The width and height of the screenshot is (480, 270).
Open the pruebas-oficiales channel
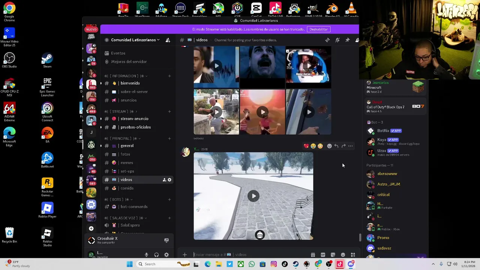click(x=138, y=127)
